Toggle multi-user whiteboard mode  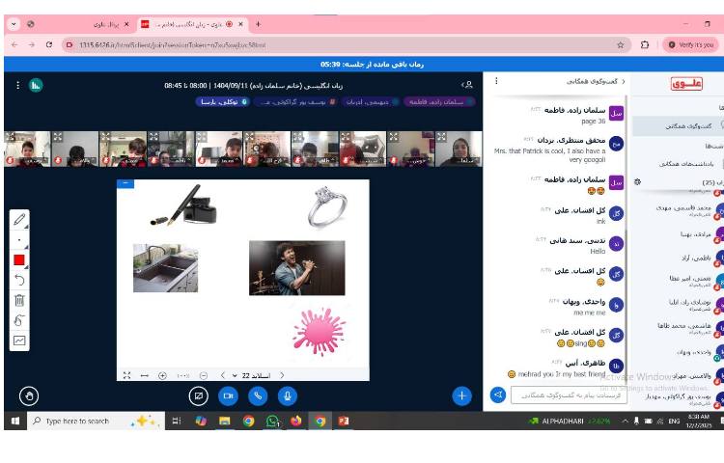pos(19,320)
